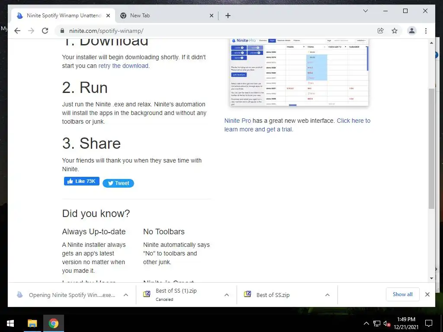
Task: Click the "3. Share" heading
Action: 91,143
